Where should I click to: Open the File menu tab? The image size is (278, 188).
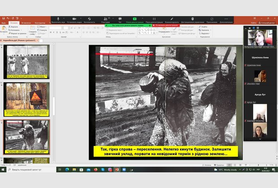pos(4,23)
